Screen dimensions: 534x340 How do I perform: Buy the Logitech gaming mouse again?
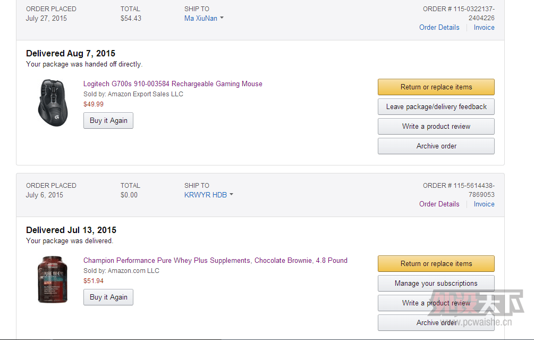click(x=108, y=120)
